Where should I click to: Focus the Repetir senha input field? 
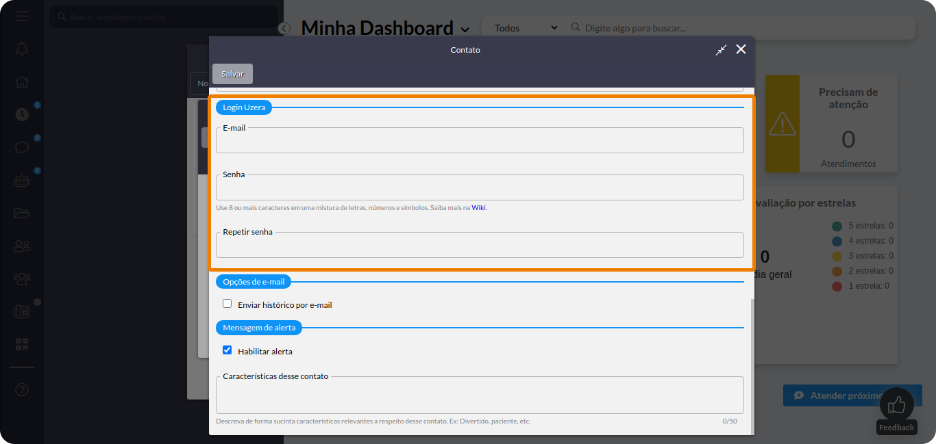click(x=480, y=245)
